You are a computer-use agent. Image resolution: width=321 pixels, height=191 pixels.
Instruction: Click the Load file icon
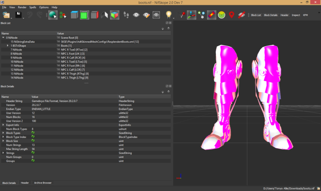(x=6, y=15)
